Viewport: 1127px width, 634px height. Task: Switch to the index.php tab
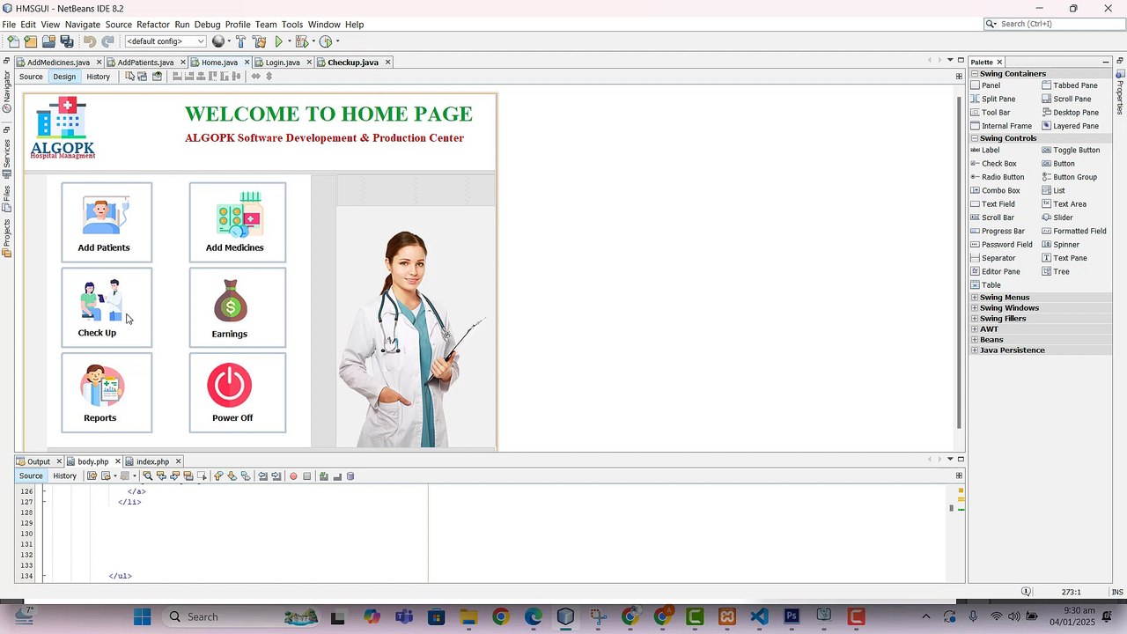click(152, 461)
